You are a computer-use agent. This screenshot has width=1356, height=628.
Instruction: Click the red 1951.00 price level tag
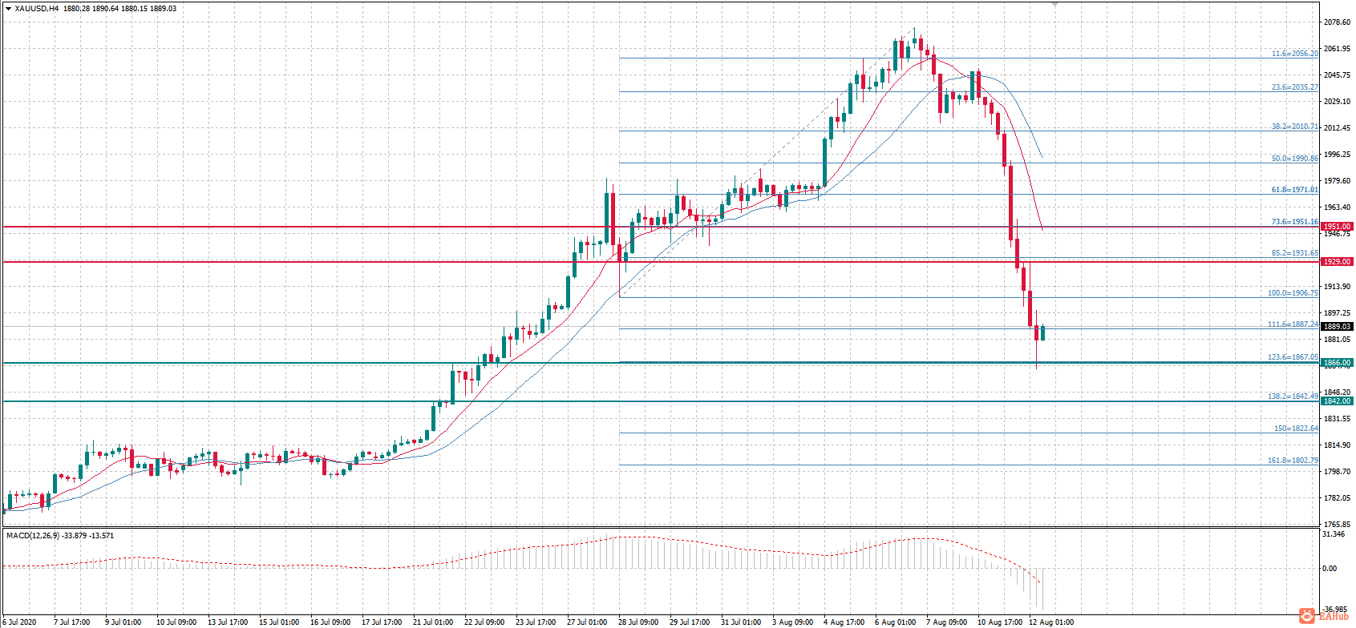tap(1338, 227)
